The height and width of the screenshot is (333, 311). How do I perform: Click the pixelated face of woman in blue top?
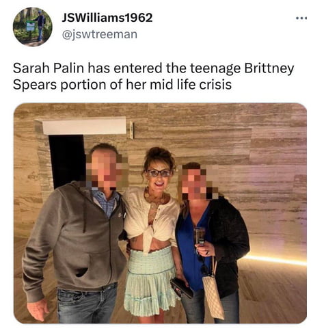click(198, 183)
